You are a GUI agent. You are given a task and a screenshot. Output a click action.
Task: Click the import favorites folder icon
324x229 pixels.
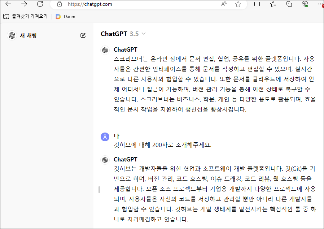pyautogui.click(x=6, y=16)
